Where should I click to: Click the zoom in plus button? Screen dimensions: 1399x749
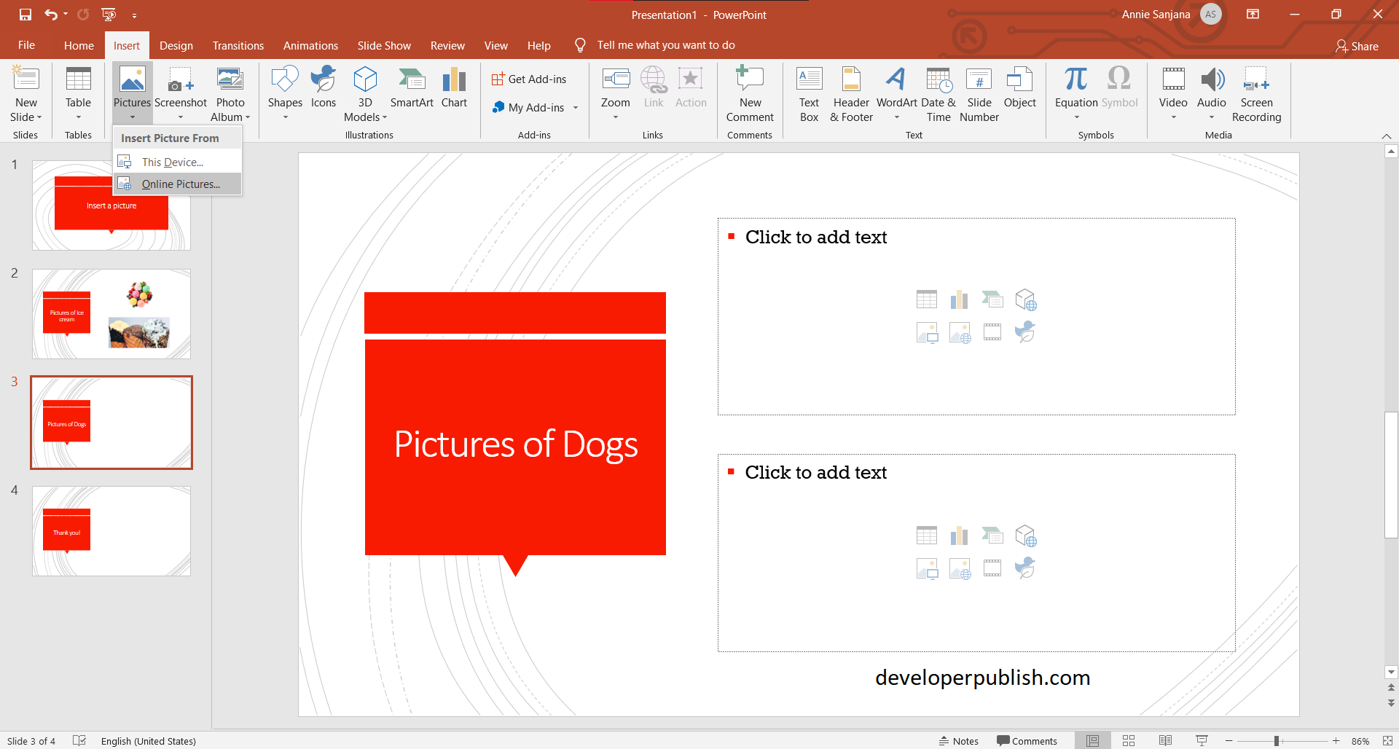coord(1336,741)
